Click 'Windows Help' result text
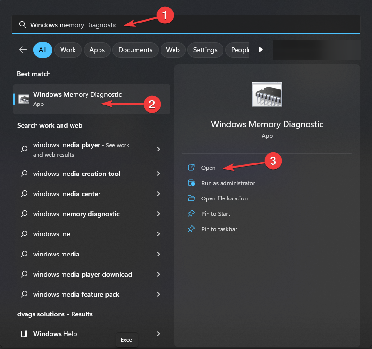 coord(55,334)
